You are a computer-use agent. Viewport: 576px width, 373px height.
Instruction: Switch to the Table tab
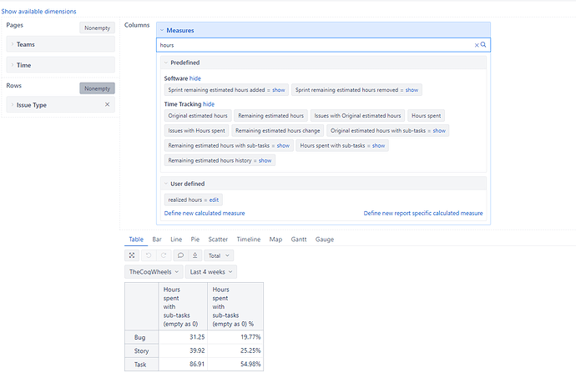point(136,239)
